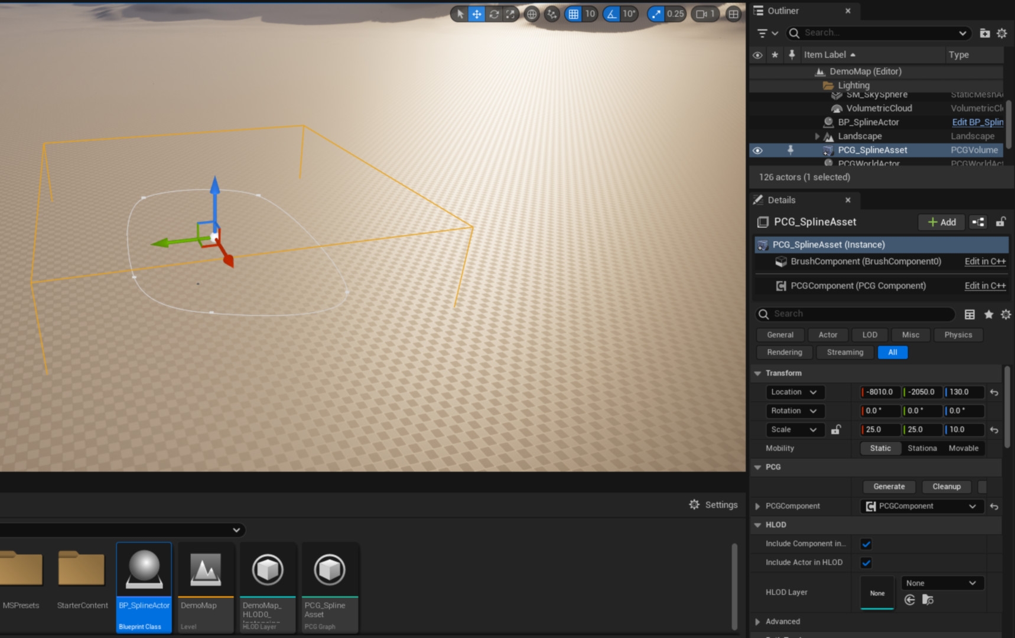Click the Blueprint/add script icon next to Add

click(978, 222)
